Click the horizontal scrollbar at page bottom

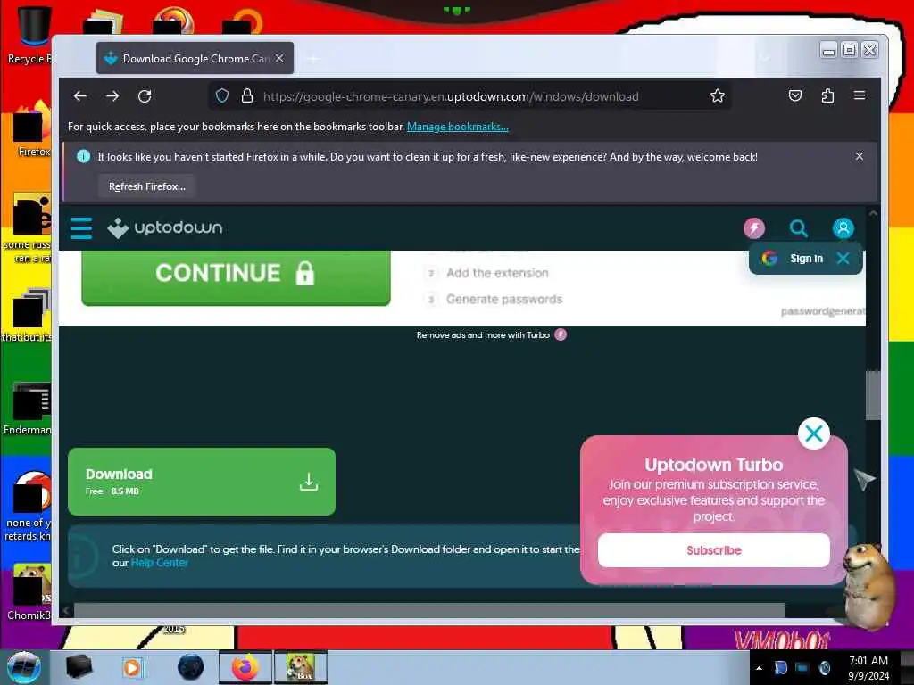coord(429,610)
